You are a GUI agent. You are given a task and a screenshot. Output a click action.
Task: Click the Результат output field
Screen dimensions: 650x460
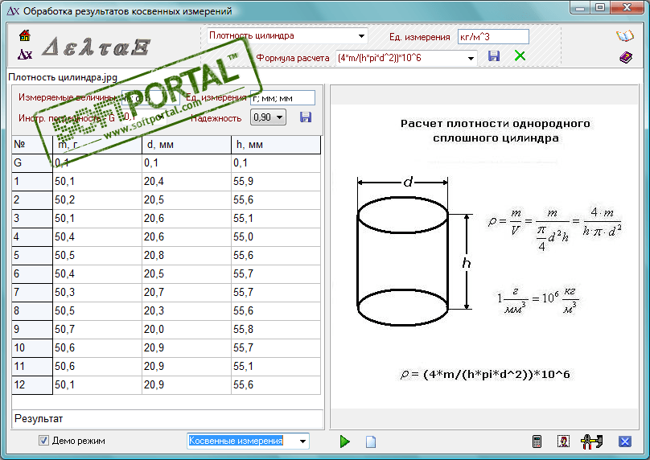point(167,419)
